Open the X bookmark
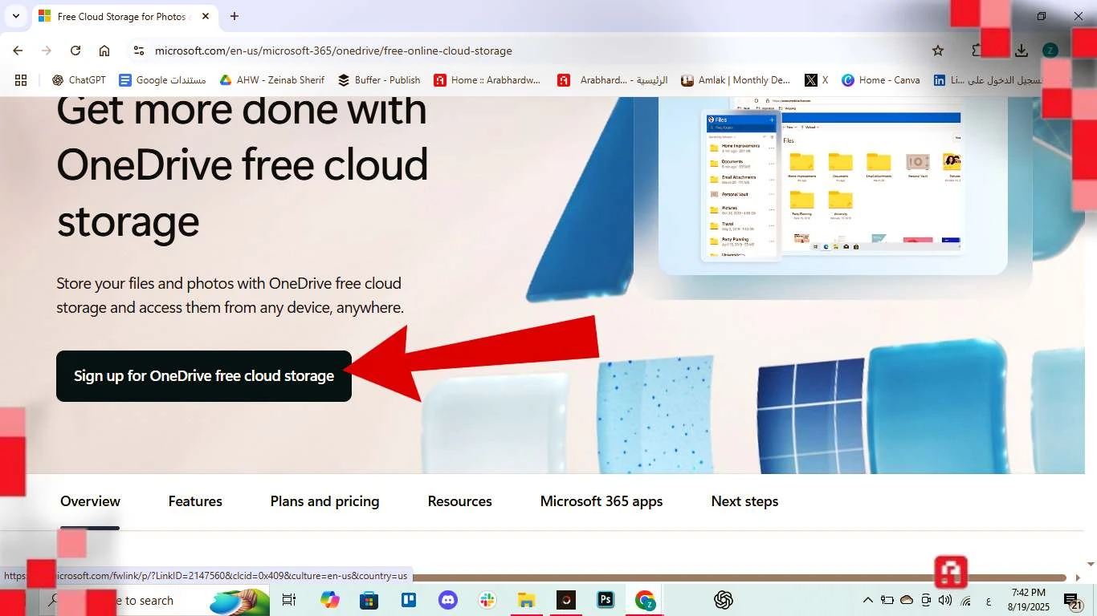Image resolution: width=1097 pixels, height=616 pixels. coord(816,80)
